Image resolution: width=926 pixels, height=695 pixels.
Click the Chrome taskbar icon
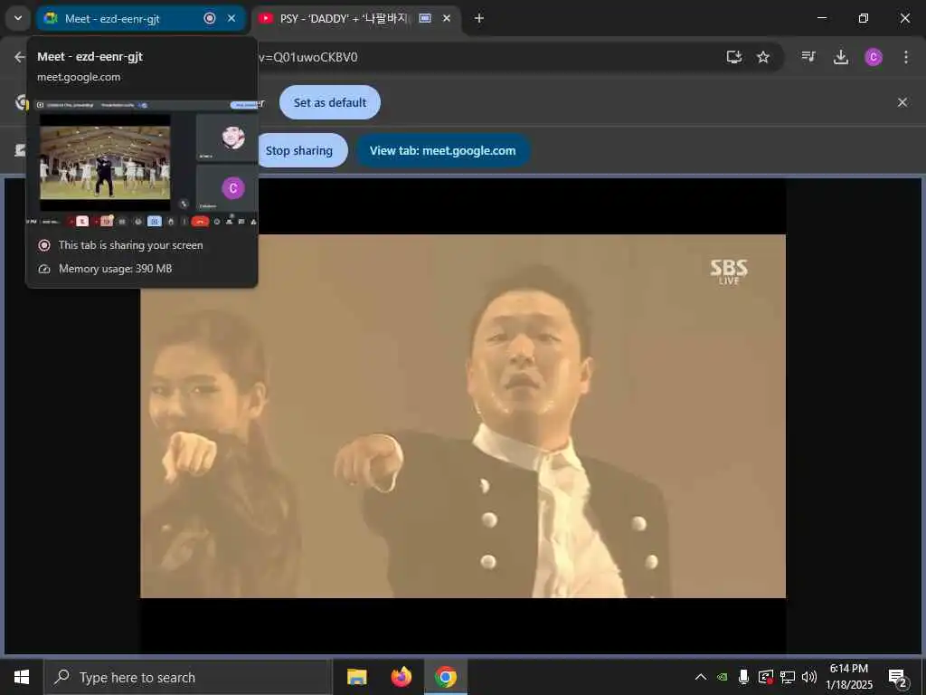446,677
